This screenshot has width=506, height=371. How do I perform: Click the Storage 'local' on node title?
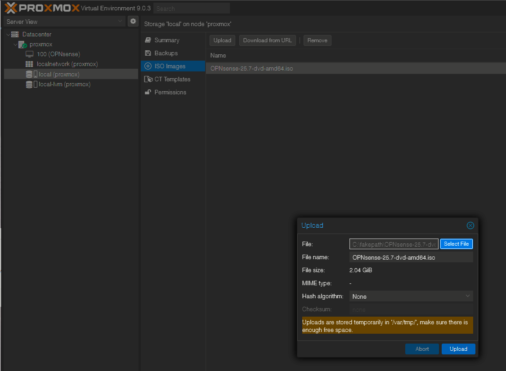tap(188, 24)
